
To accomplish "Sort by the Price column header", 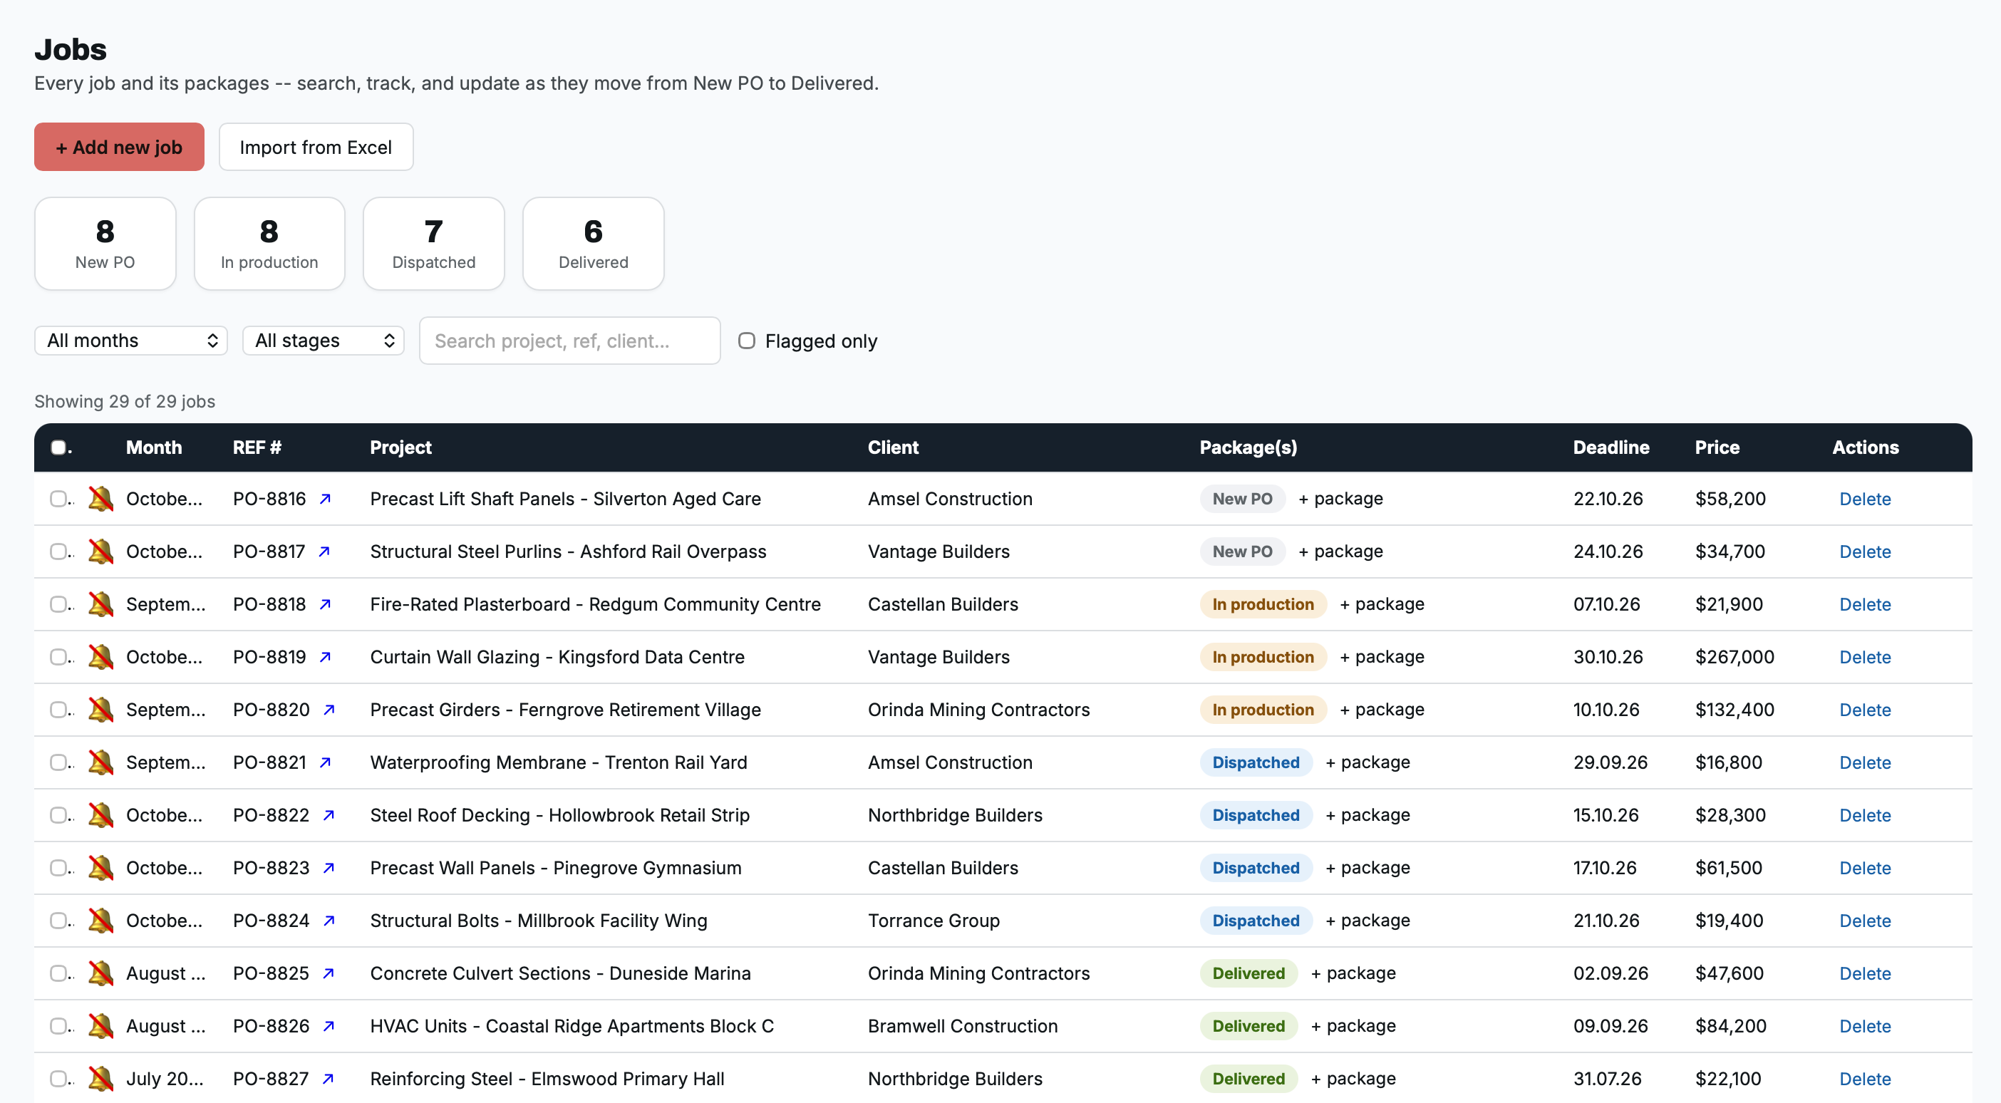I will (x=1717, y=447).
